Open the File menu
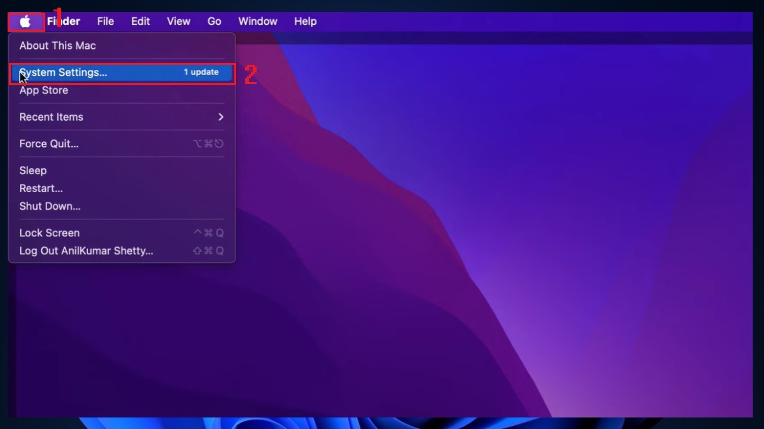Viewport: 764px width, 429px height. pyautogui.click(x=106, y=22)
